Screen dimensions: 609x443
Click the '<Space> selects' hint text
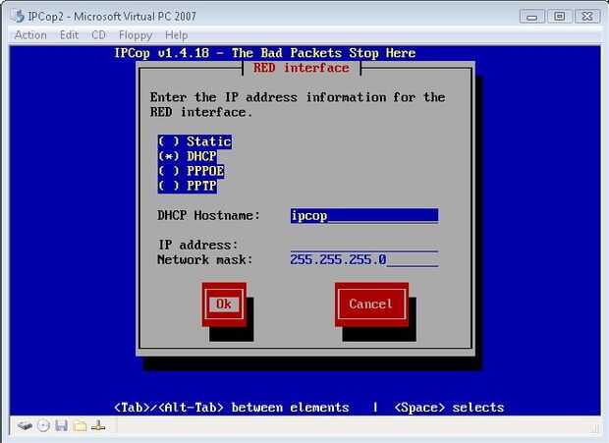[449, 408]
